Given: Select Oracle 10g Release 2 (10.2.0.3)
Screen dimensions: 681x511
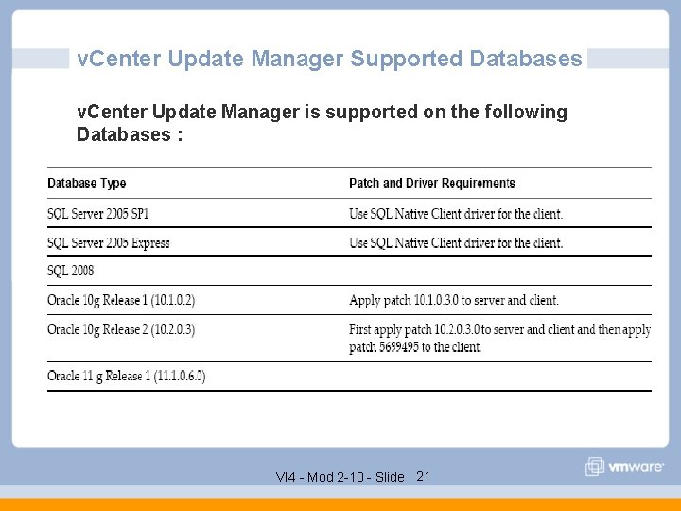Looking at the screenshot, I should pos(121,329).
